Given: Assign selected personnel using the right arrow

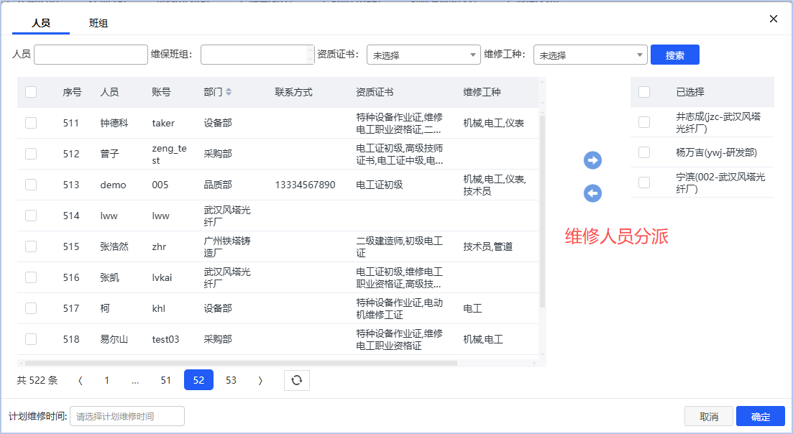Looking at the screenshot, I should 592,160.
